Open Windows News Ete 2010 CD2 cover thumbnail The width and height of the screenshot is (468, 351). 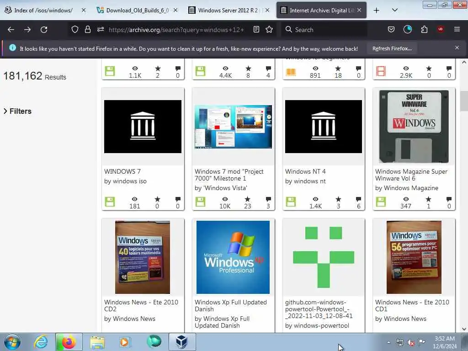pos(143,257)
